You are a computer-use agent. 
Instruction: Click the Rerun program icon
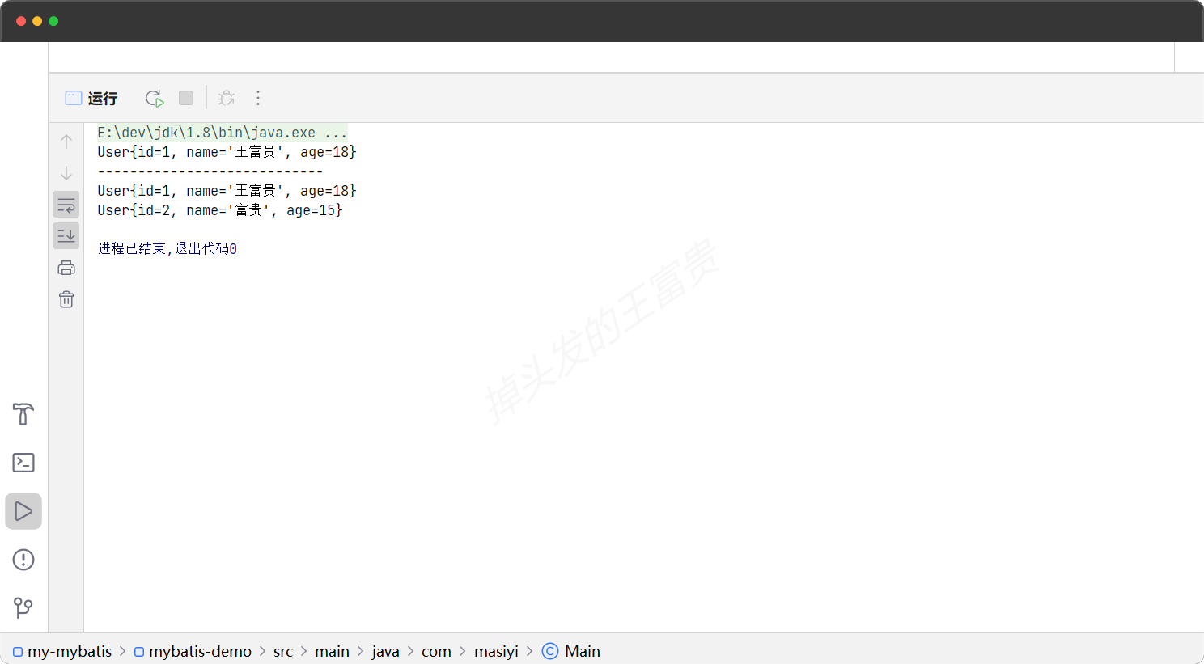click(155, 98)
